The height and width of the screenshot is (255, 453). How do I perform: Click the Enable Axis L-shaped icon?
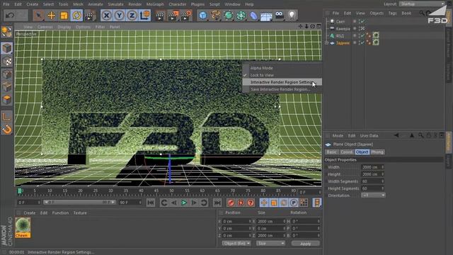[x=6, y=116]
